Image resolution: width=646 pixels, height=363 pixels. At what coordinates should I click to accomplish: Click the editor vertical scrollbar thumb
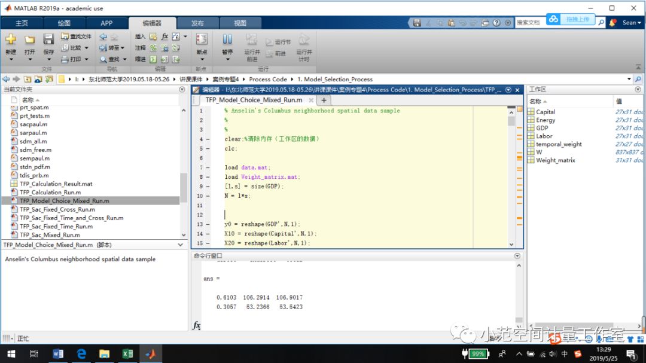click(511, 121)
